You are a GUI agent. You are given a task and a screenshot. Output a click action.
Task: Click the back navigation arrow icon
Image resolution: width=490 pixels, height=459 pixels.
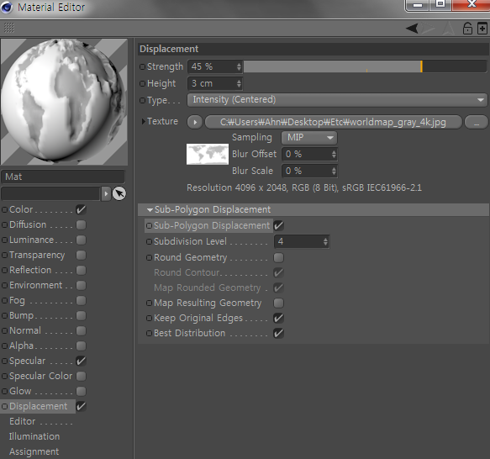pyautogui.click(x=412, y=29)
